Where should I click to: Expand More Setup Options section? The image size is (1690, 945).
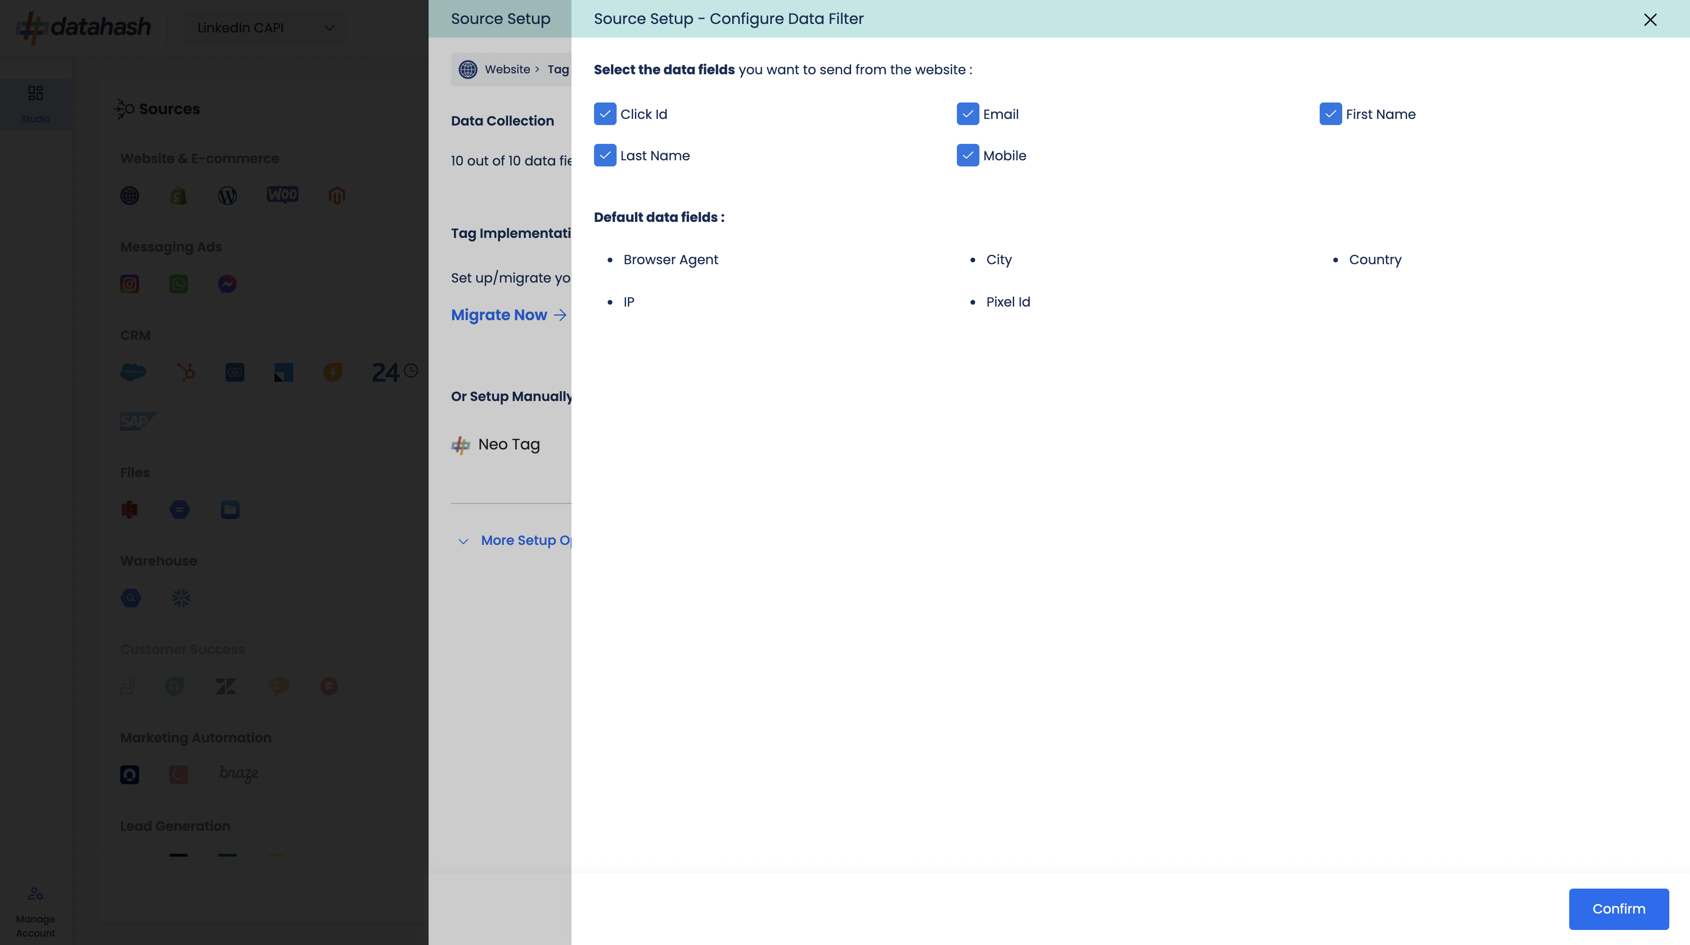point(518,541)
